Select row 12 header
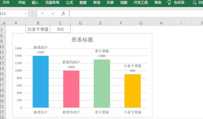Image resolution: width=203 pixels, height=119 pixels. (3, 57)
